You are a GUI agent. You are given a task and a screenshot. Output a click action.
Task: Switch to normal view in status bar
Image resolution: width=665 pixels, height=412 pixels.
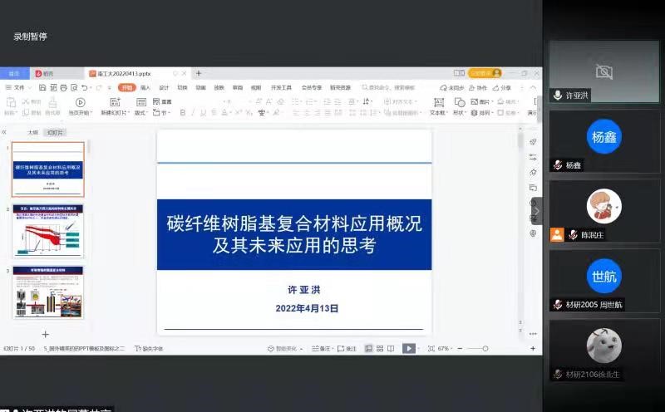(x=368, y=349)
